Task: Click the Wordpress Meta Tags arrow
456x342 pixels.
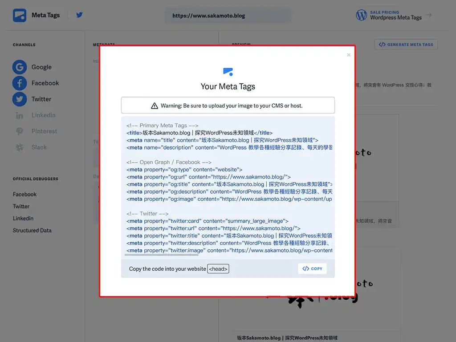Action: tap(429, 15)
